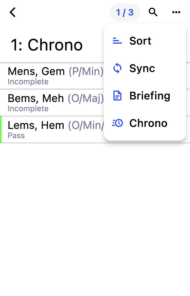The width and height of the screenshot is (190, 296).
Task: Open Briefing from the dropdown menu
Action: 150,96
